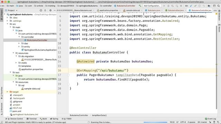The height and width of the screenshot is (124, 221).
Task: Click the lock read-only icon in status bar
Action: [x=210, y=122]
